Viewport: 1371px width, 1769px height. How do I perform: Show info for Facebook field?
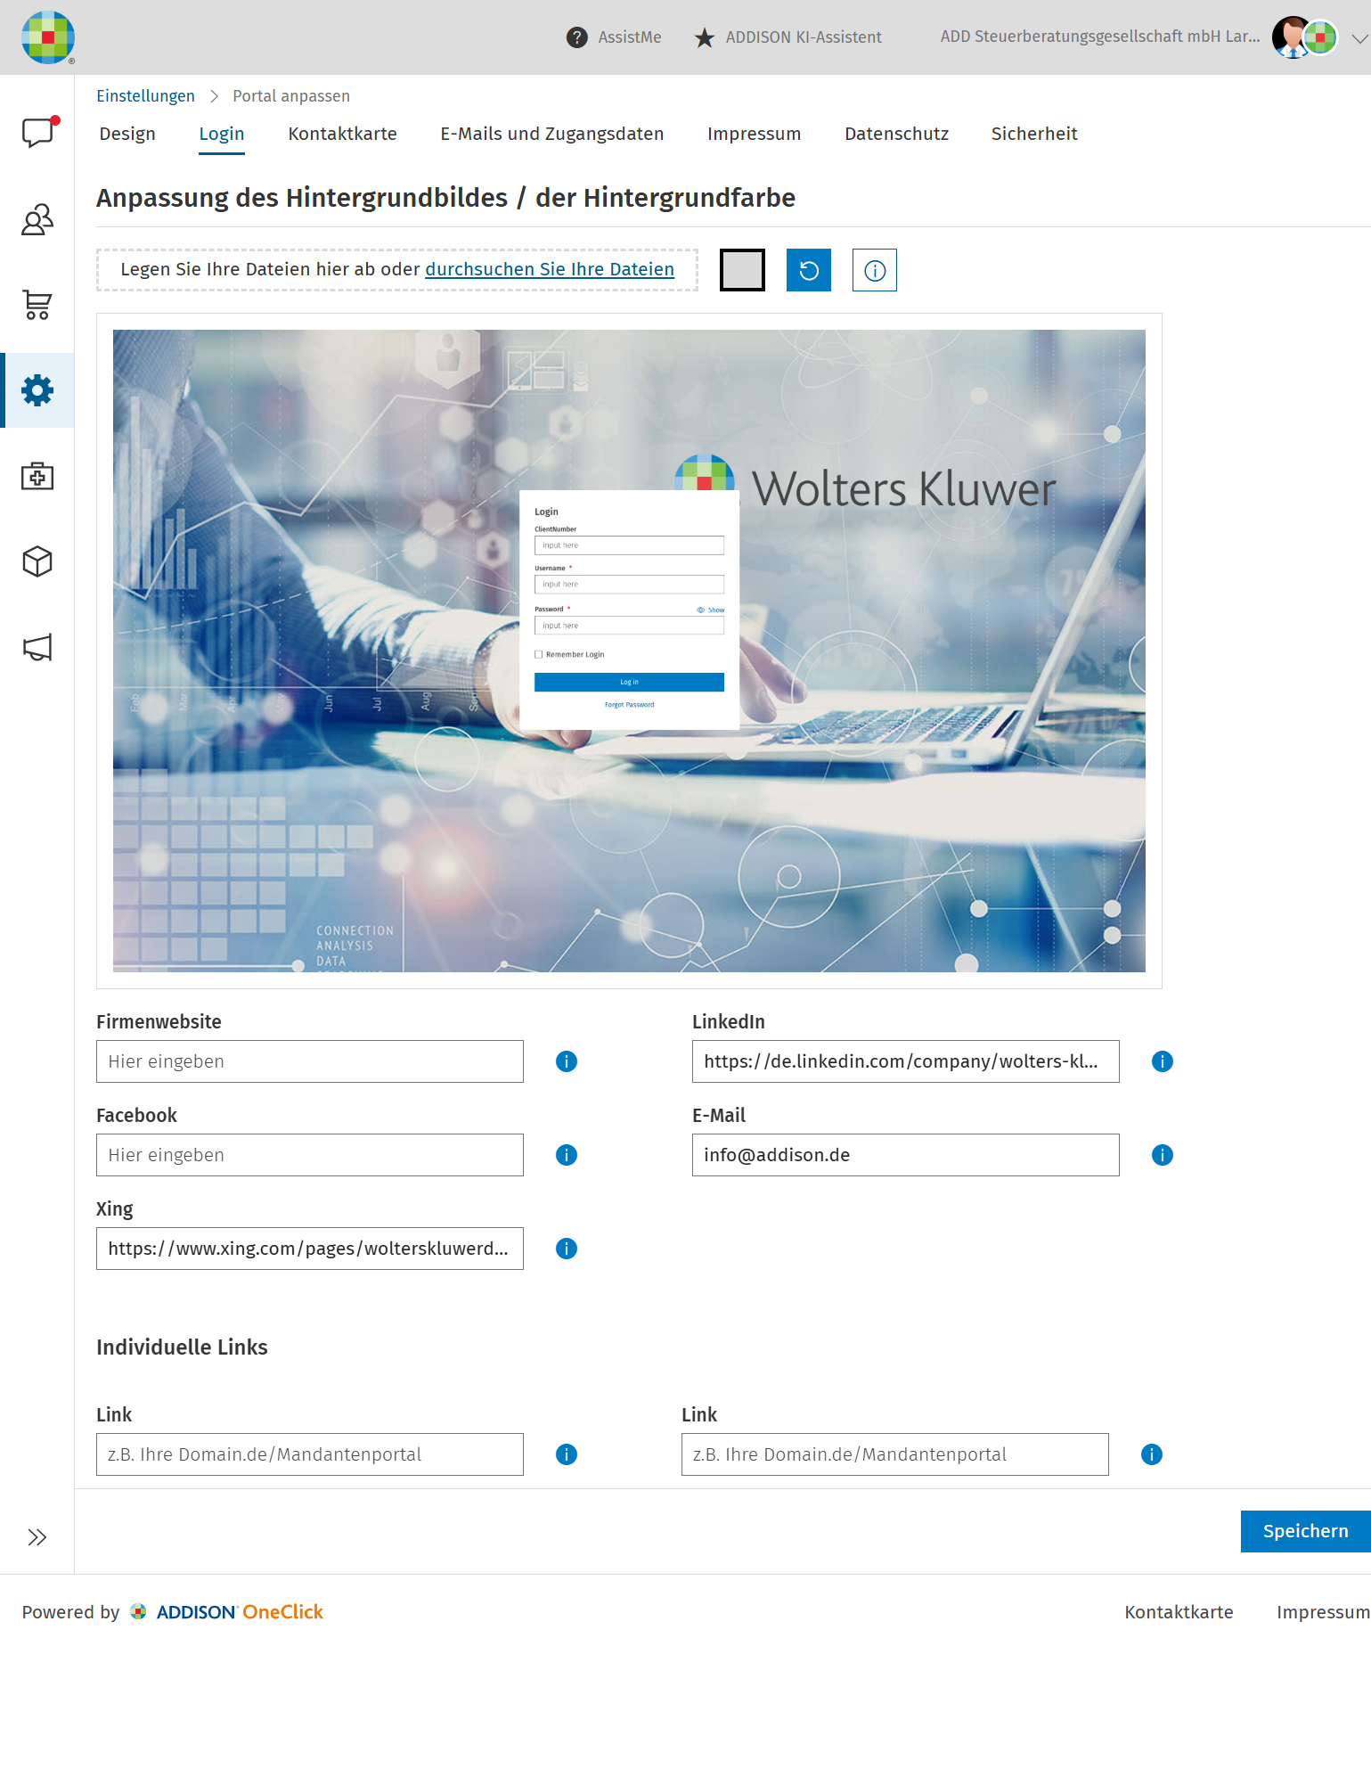coord(567,1155)
